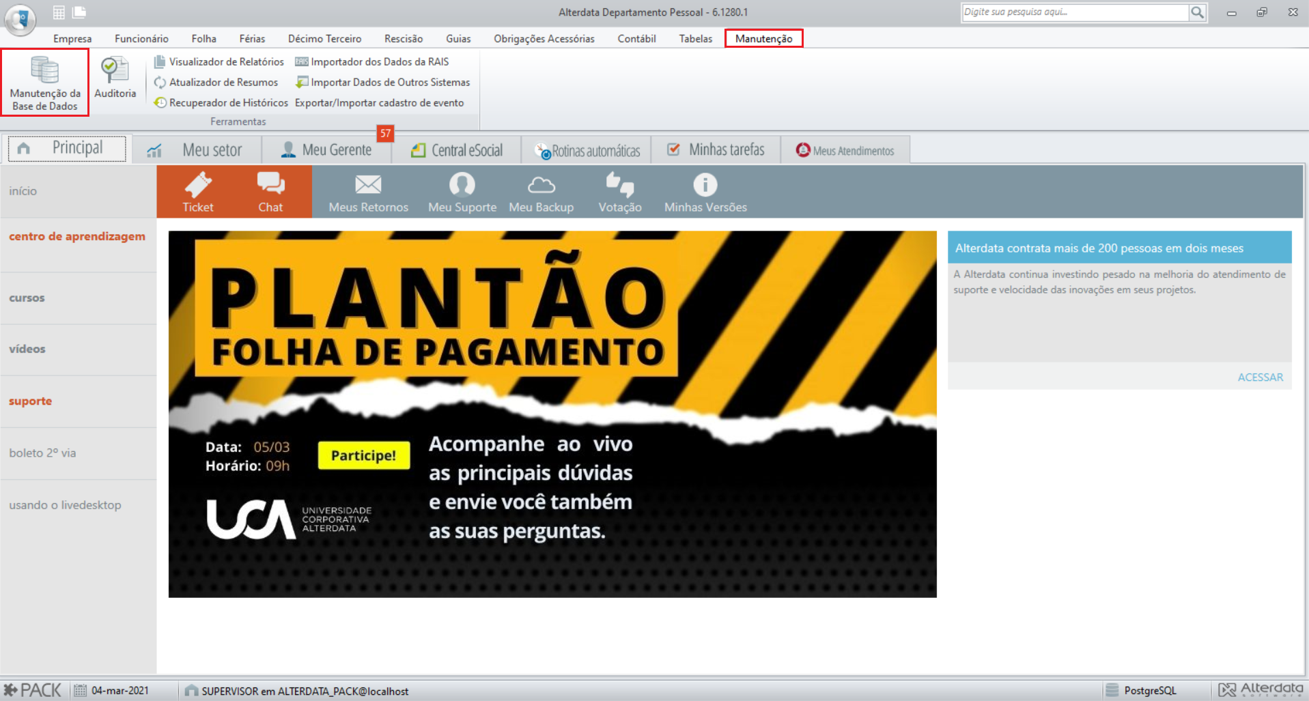This screenshot has width=1309, height=701.
Task: Open the Guias menu
Action: point(458,38)
